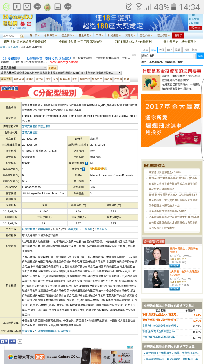Open the 財務報告書 download link

pos(29,229)
